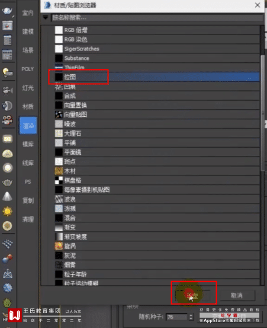The height and width of the screenshot is (328, 267).
Task: Select the SigerScratches map
Action: [157, 49]
